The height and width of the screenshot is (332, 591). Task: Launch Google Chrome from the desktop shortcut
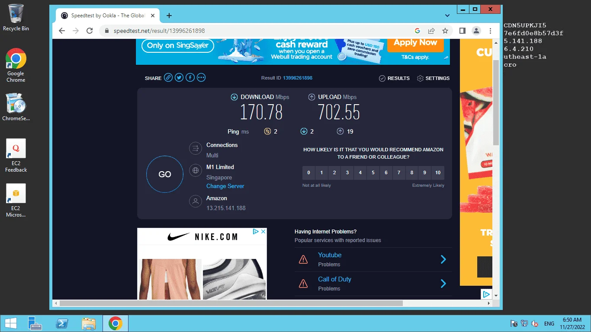16,65
